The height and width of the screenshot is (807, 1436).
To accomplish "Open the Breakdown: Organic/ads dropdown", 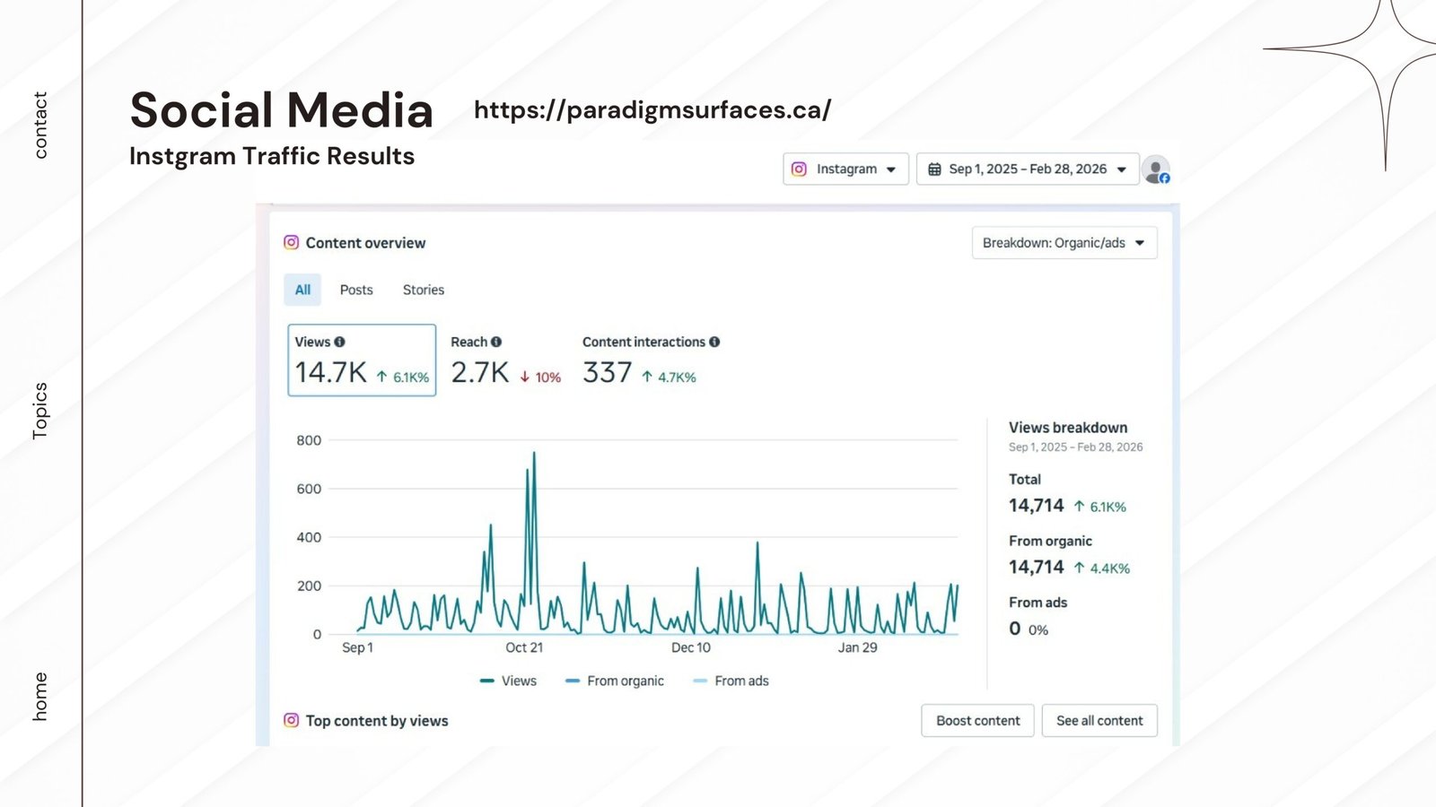I will tap(1064, 243).
